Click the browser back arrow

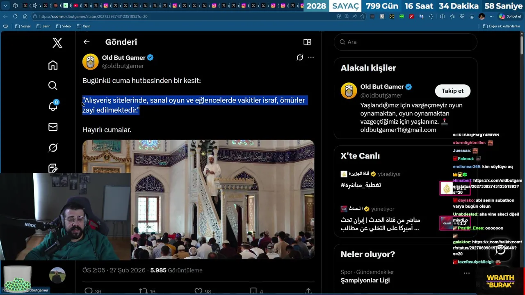pyautogui.click(x=5, y=16)
